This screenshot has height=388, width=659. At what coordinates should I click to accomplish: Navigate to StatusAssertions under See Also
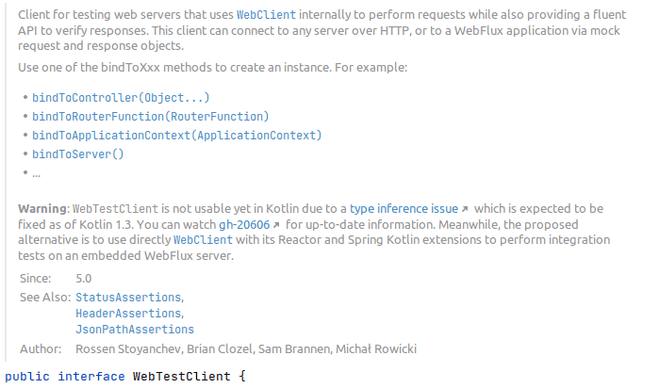point(129,298)
